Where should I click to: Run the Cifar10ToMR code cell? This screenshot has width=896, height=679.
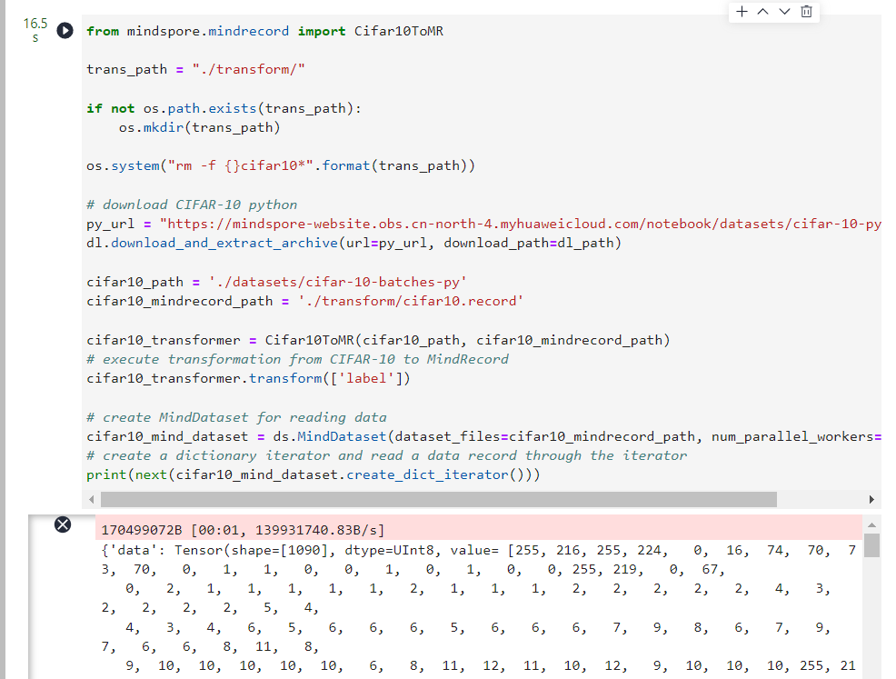65,31
